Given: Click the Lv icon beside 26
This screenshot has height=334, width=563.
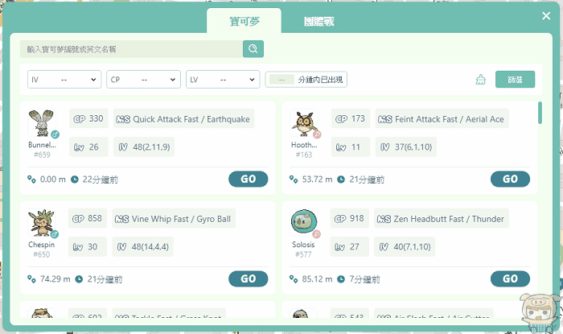Looking at the screenshot, I should (x=79, y=147).
